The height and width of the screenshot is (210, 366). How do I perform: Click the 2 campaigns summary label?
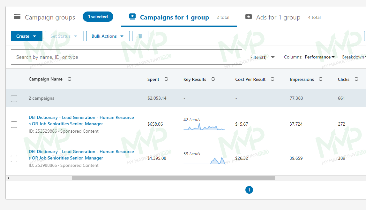[x=41, y=98]
